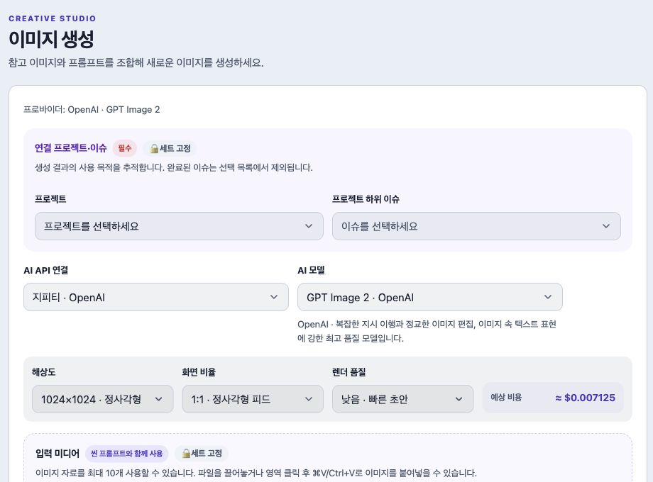Image resolution: width=653 pixels, height=482 pixels.
Task: Click the 프로젝트 dropdown chevron arrow
Action: pos(309,226)
